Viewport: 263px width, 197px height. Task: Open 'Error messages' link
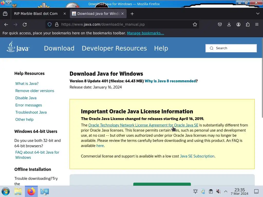pyautogui.click(x=29, y=105)
